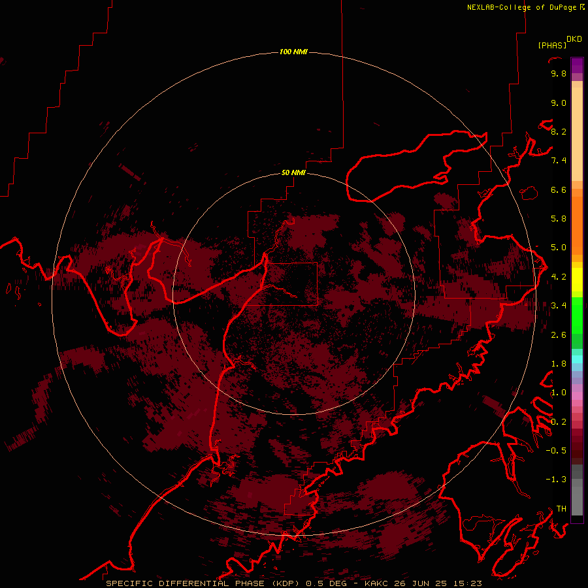588x588 pixels.
Task: Click the 1.0 value on the color scale
Action: (x=559, y=393)
